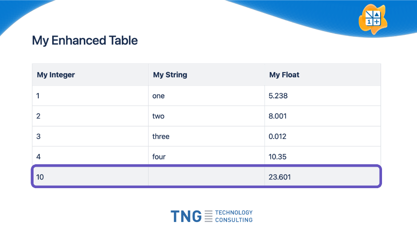Image resolution: width=417 pixels, height=233 pixels.
Task: Click the cell containing "three"
Action: 161,137
